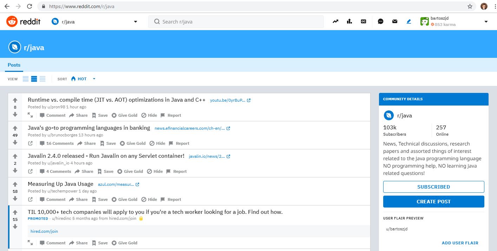Open Reddit chat via speech bubble icon

[380, 21]
